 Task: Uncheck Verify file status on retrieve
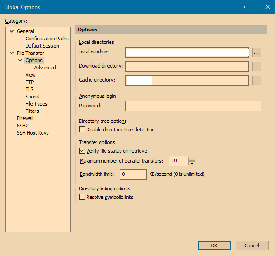click(82, 151)
